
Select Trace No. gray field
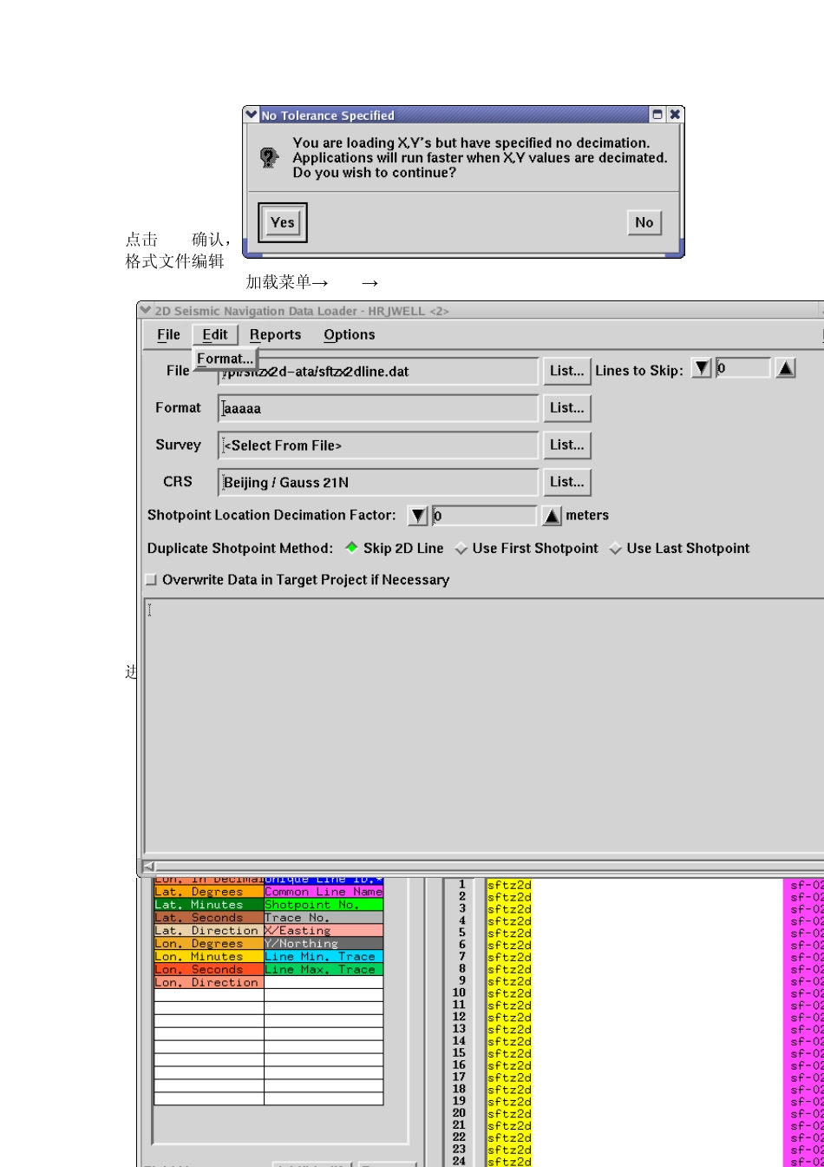324,918
